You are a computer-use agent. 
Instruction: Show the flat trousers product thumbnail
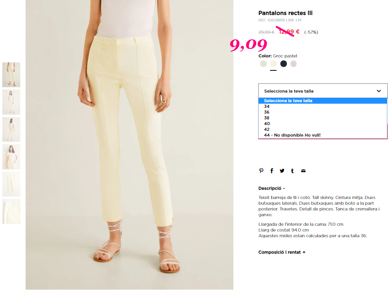pyautogui.click(x=11, y=184)
